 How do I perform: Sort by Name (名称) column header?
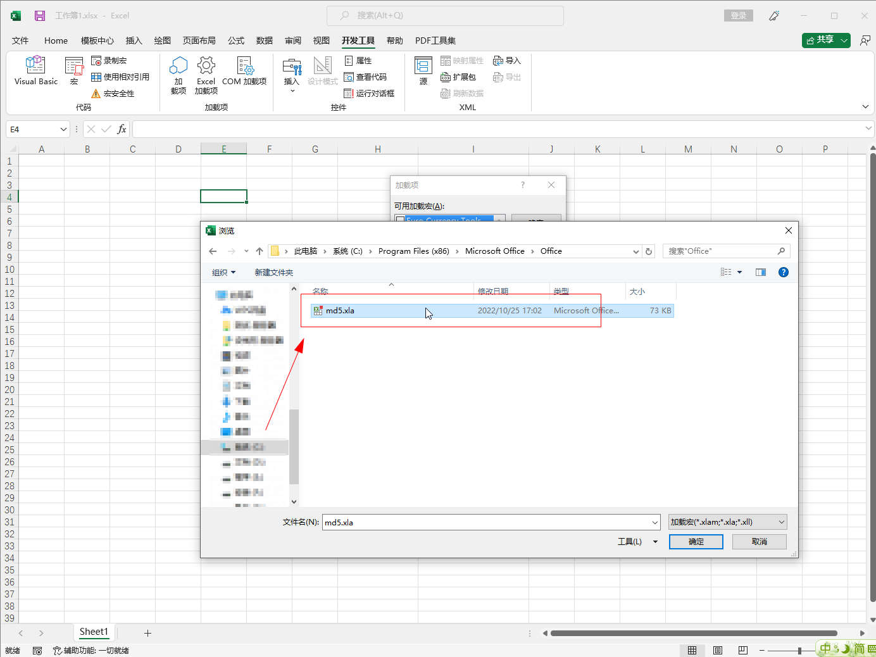point(391,291)
